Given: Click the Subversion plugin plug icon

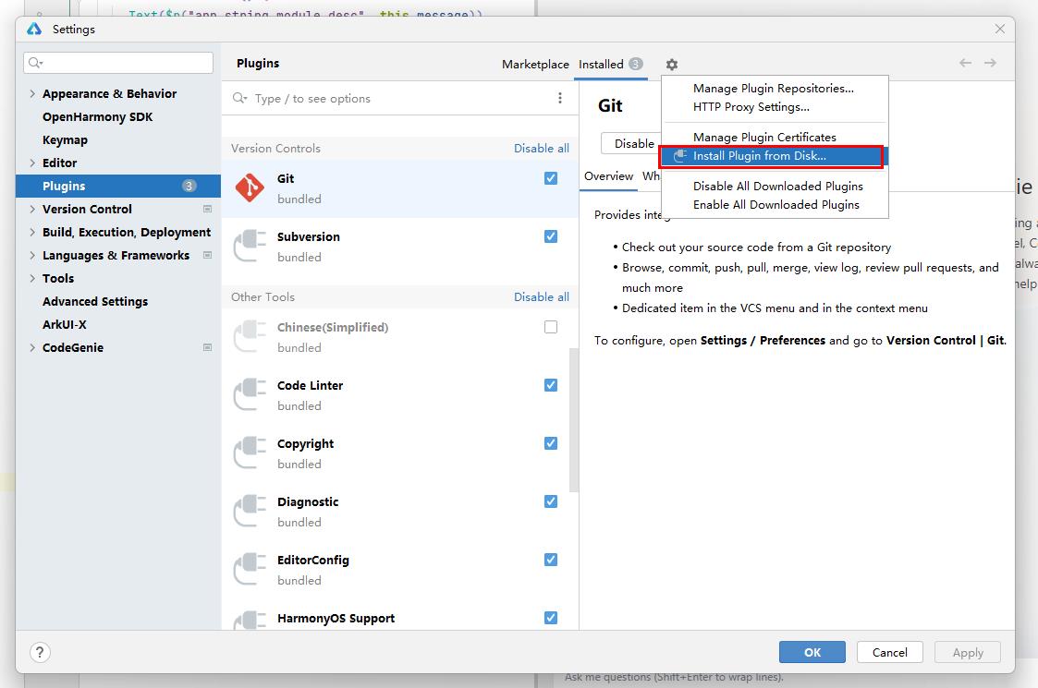Looking at the screenshot, I should click(x=250, y=247).
